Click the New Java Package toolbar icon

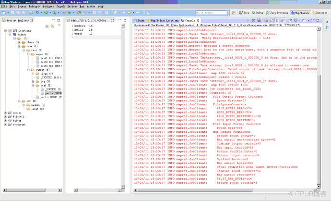pos(64,13)
